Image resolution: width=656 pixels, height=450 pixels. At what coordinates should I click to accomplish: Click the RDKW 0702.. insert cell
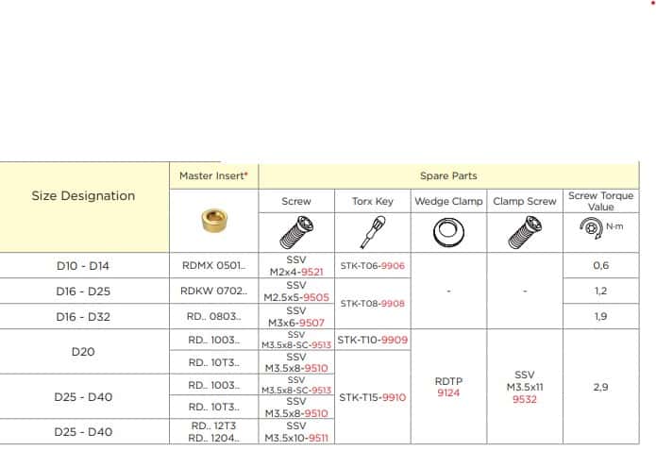click(x=213, y=291)
